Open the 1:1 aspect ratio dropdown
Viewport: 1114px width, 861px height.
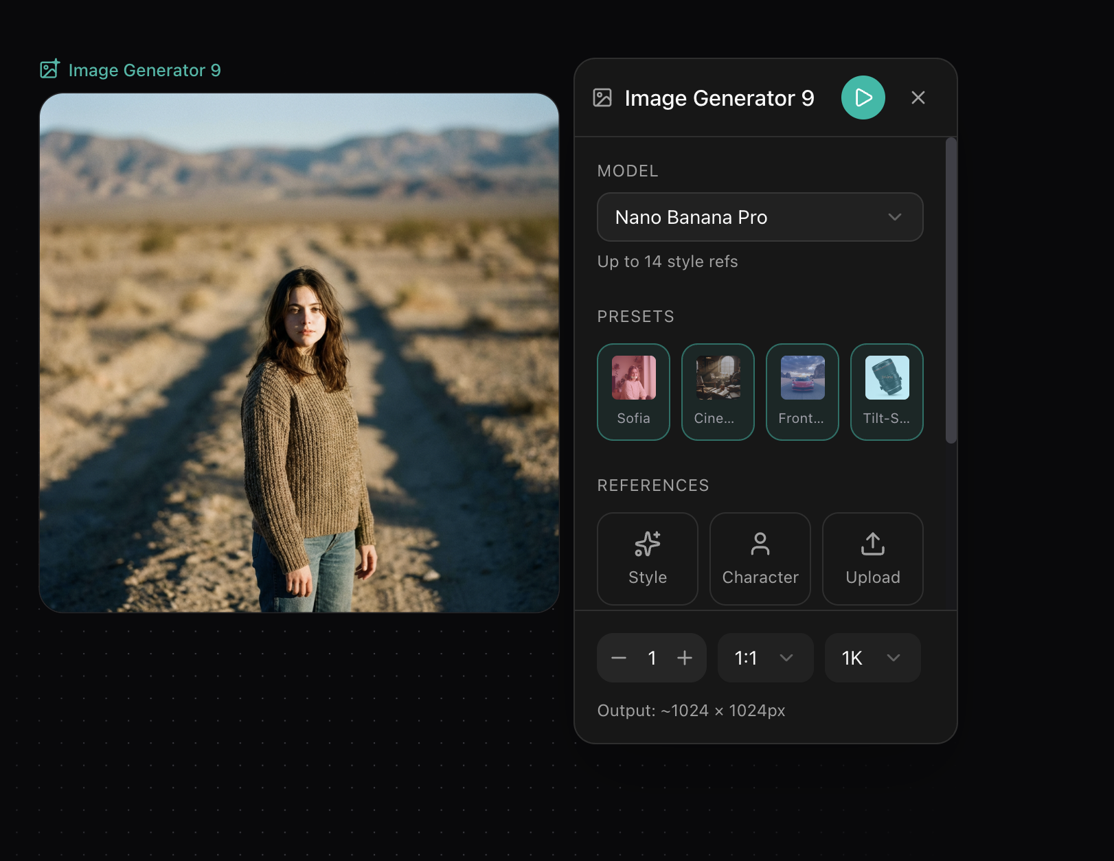pos(766,658)
